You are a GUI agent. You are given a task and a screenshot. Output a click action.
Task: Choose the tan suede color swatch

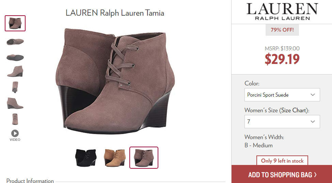pyautogui.click(x=115, y=157)
